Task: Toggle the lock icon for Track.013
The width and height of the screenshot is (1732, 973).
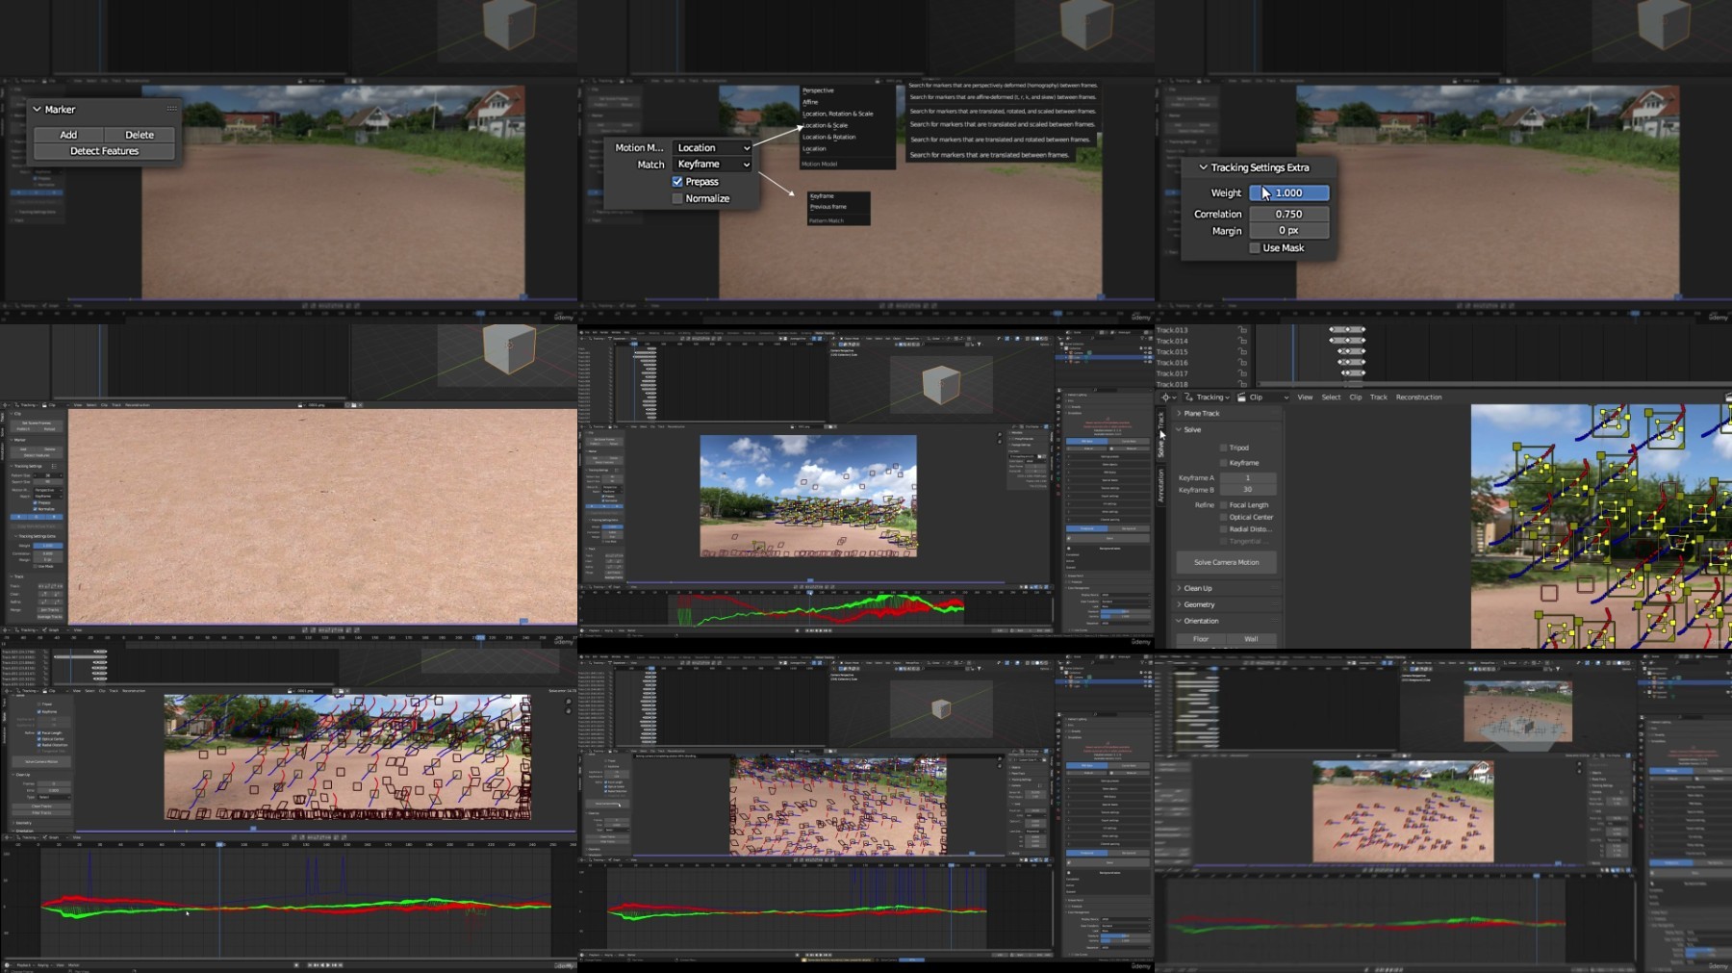Action: 1242,330
